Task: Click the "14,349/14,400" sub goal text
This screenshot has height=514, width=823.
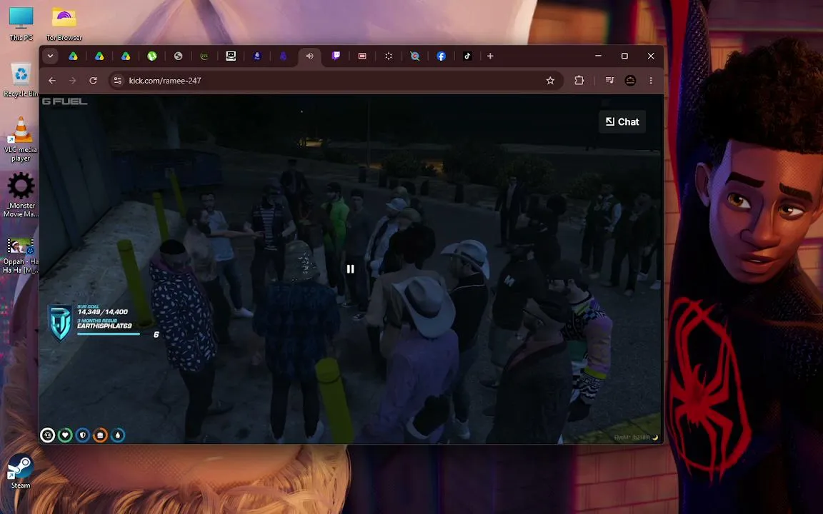Action: click(102, 311)
